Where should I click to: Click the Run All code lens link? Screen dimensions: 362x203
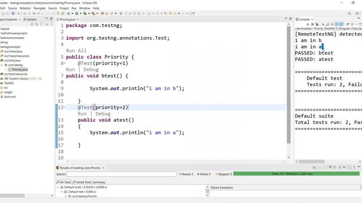click(x=76, y=51)
